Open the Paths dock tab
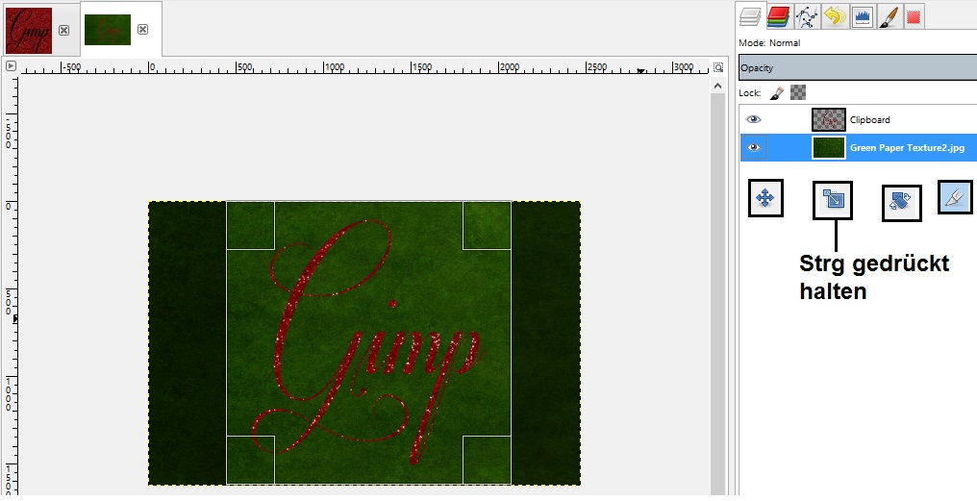 pos(807,16)
